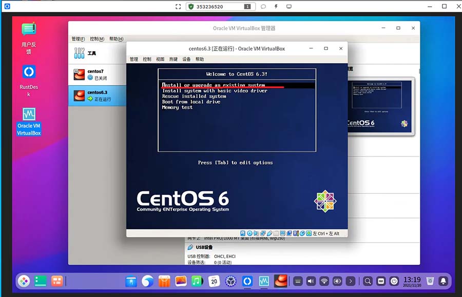
Task: Toggle the volume icon in the dock
Action: coord(311,281)
